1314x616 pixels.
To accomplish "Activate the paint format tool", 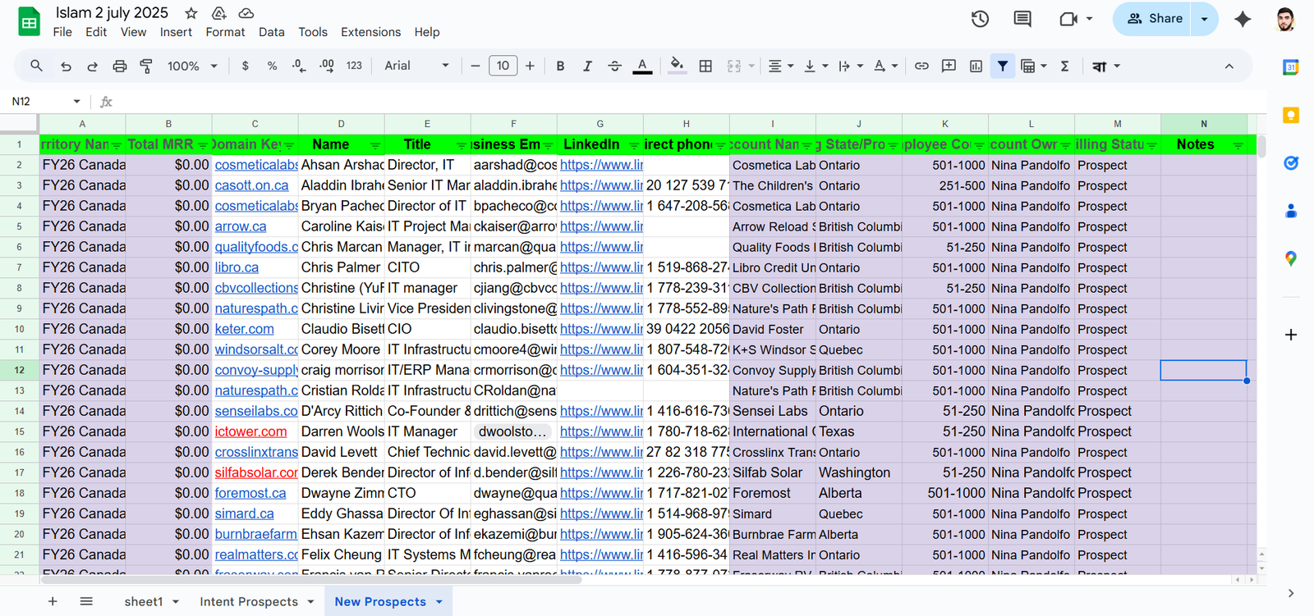I will point(146,66).
